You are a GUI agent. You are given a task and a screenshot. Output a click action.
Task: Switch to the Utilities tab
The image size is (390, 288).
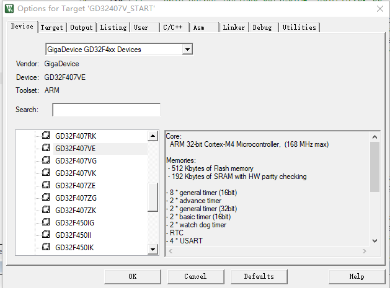pyautogui.click(x=299, y=27)
